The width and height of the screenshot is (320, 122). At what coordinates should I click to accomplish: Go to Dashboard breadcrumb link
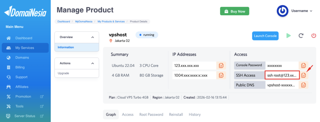[x=64, y=21]
